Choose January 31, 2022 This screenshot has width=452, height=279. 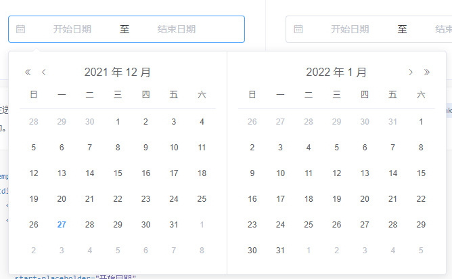pyautogui.click(x=280, y=250)
